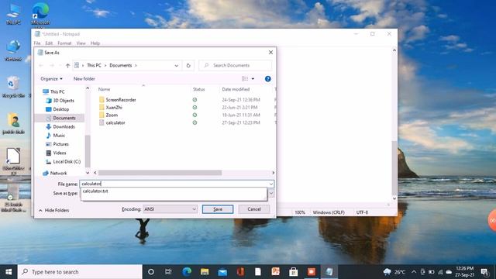Select Downloads in the sidebar
This screenshot has width=496, height=279.
point(60,126)
